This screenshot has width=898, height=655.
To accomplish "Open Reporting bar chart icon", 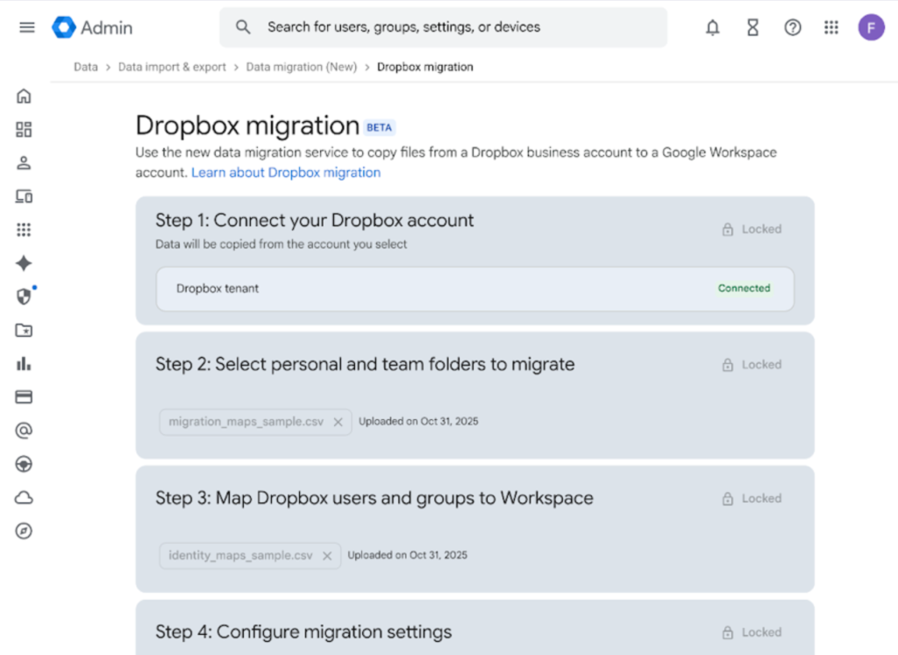I will click(24, 364).
